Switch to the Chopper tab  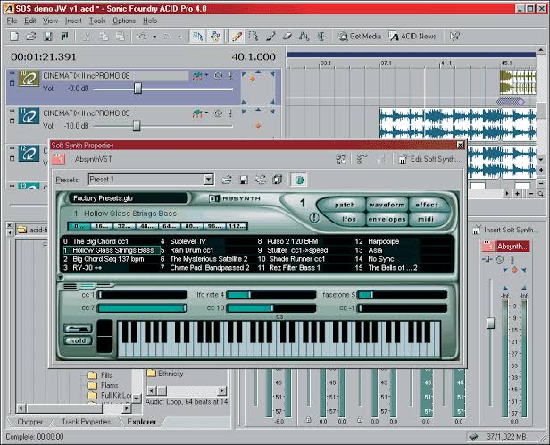(29, 422)
